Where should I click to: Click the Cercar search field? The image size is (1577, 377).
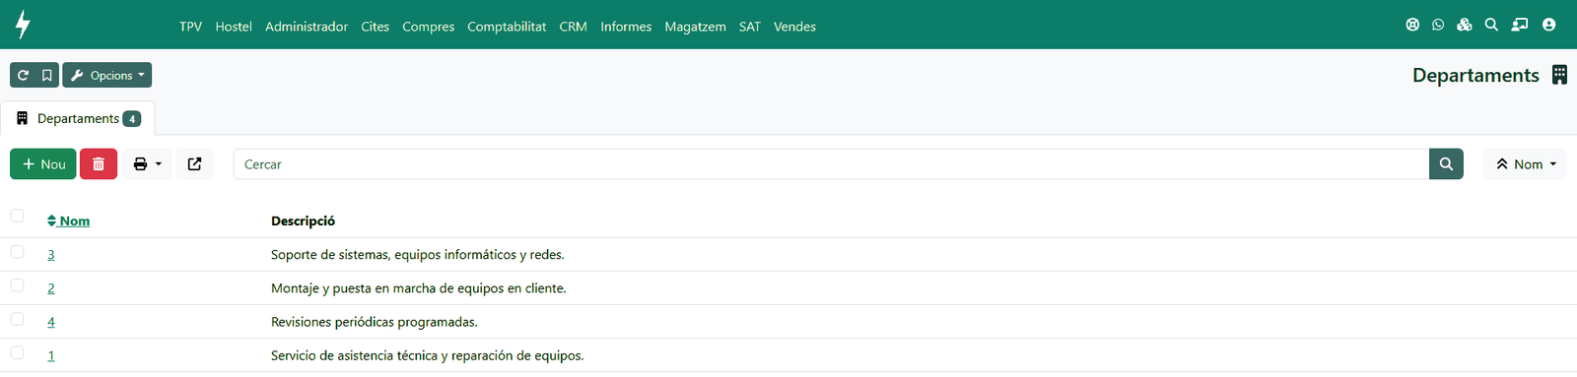[831, 164]
